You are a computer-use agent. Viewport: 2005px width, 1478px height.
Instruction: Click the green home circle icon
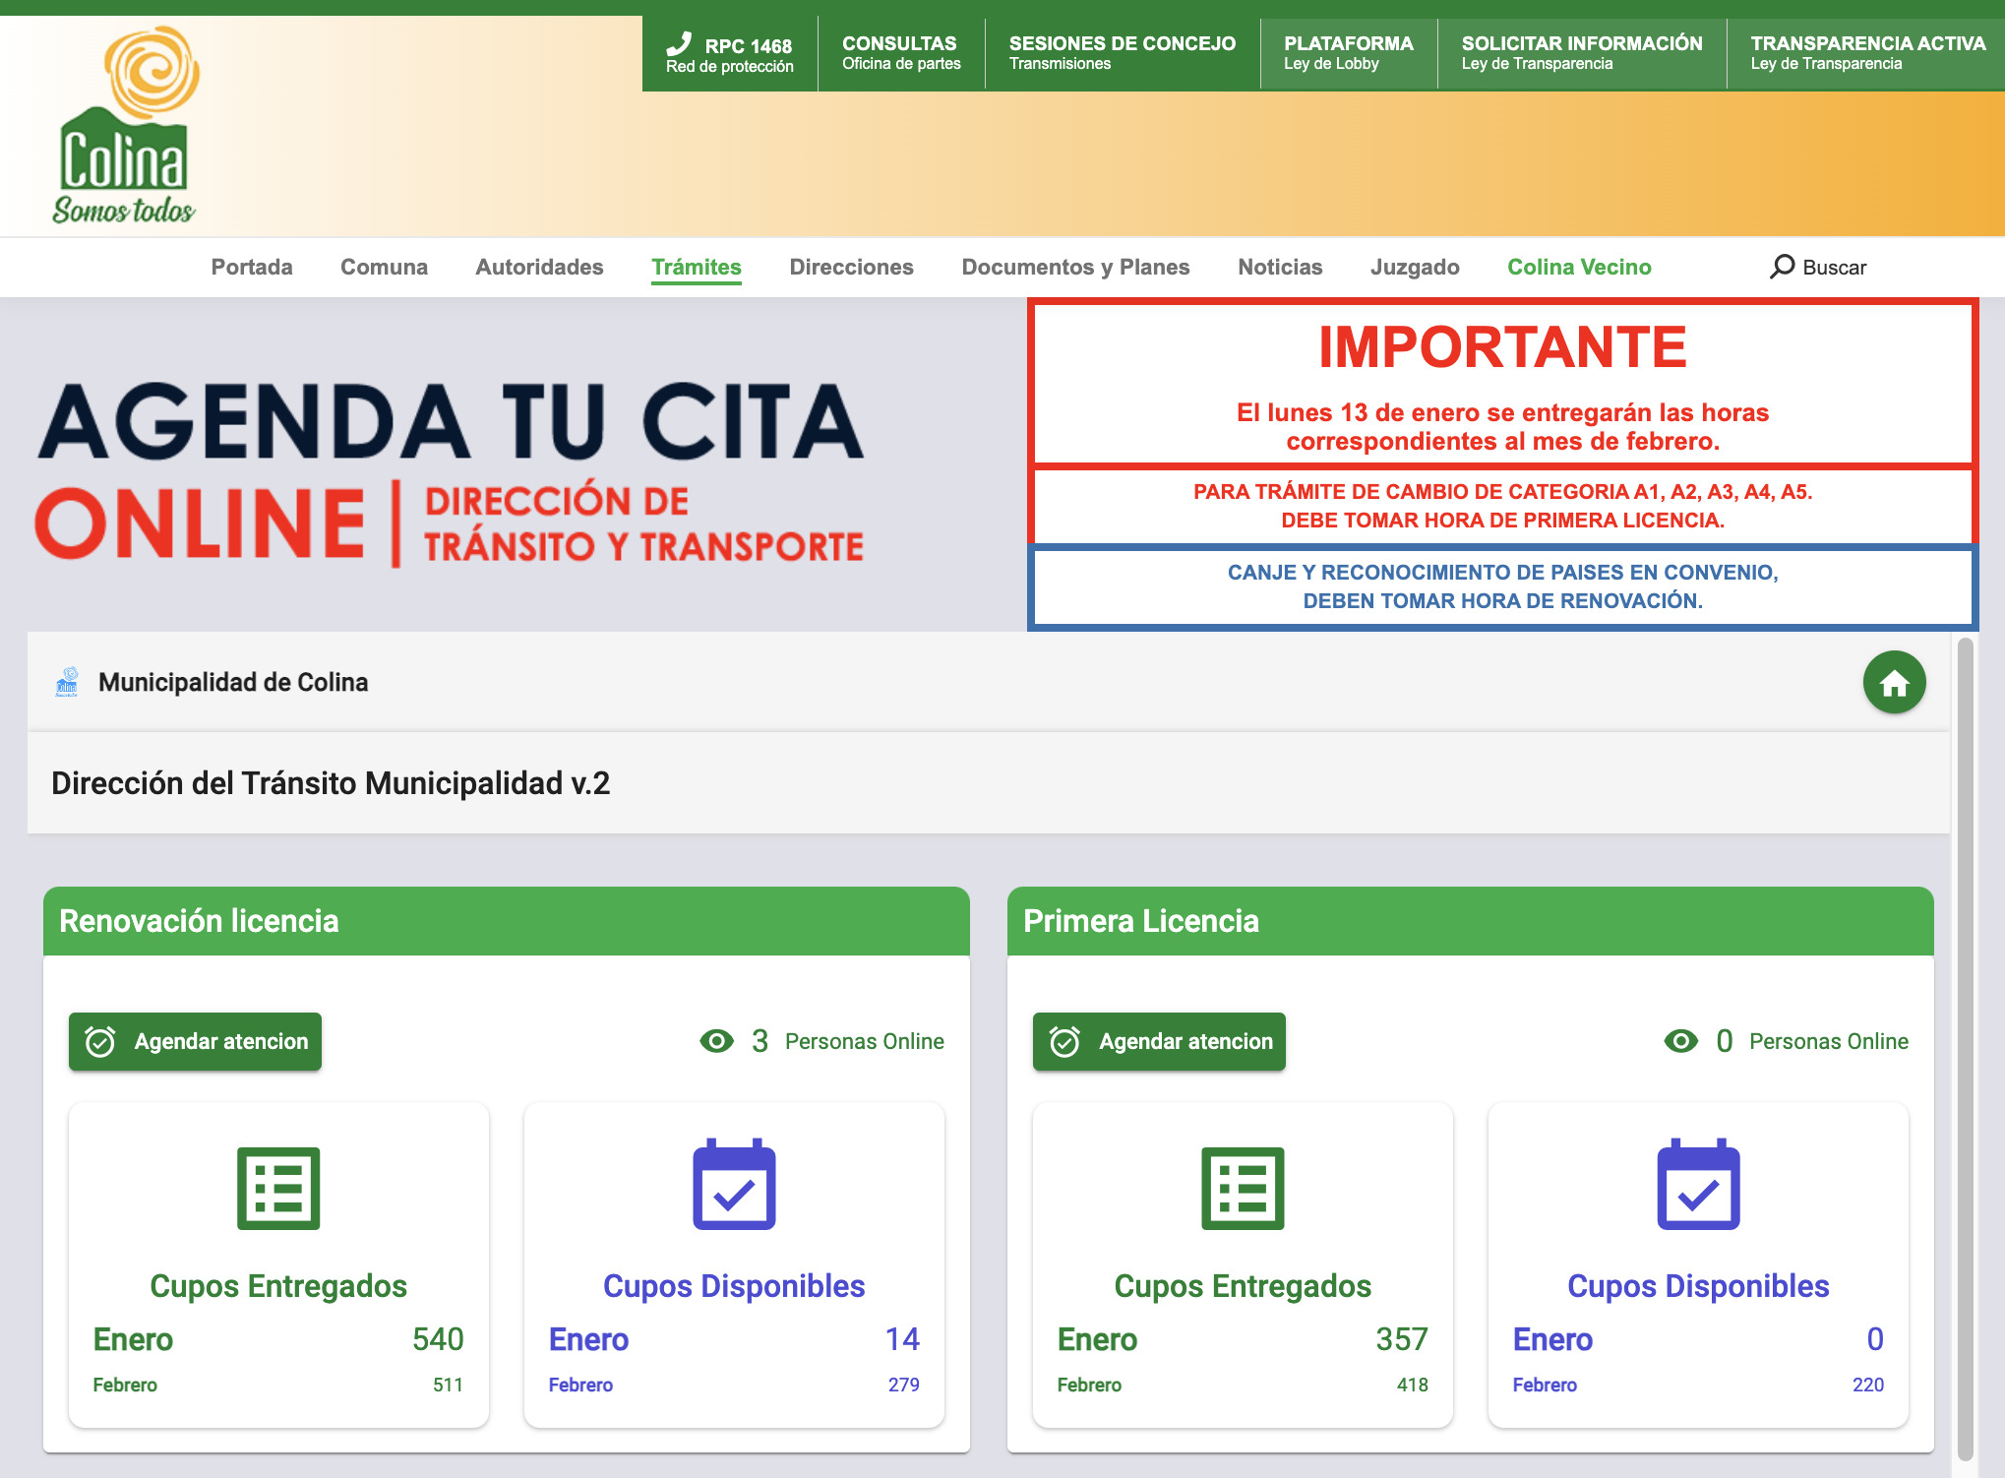(x=1894, y=682)
